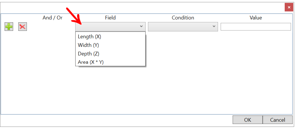The width and height of the screenshot is (297, 130).
Task: Select the Area (X * Y) option
Action: click(110, 62)
